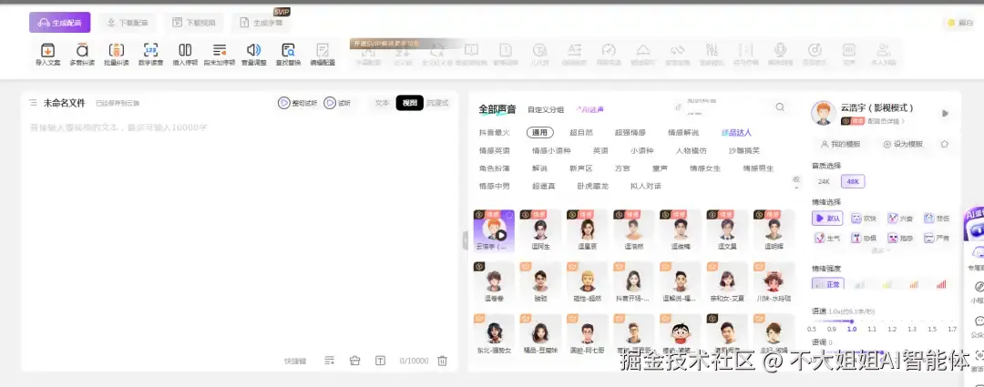The height and width of the screenshot is (387, 984).
Task: Select the 方言 dialect voice category
Action: pyautogui.click(x=622, y=168)
